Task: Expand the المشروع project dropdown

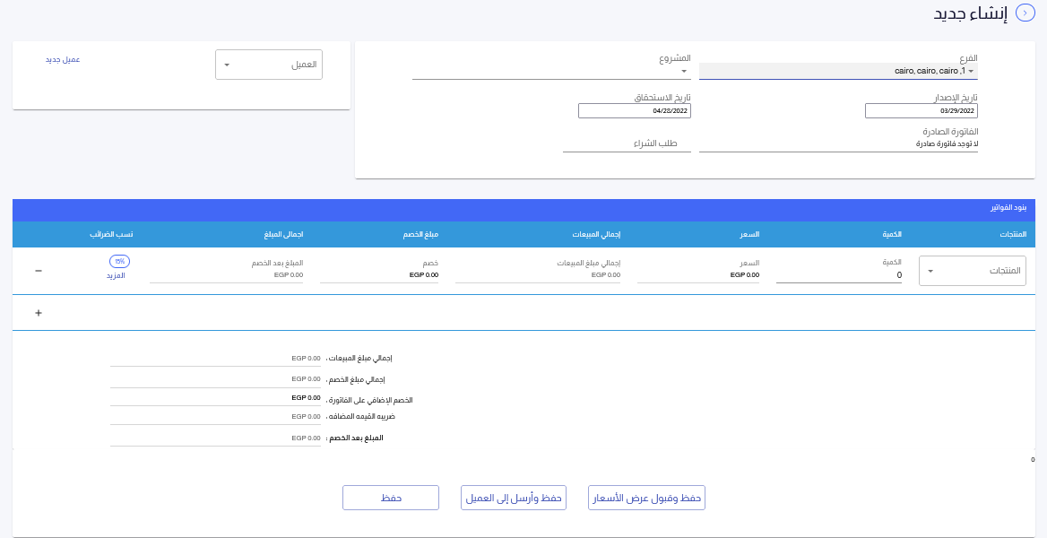Action: point(551,72)
